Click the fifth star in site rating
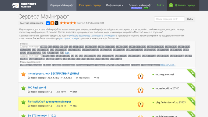 [75, 23]
